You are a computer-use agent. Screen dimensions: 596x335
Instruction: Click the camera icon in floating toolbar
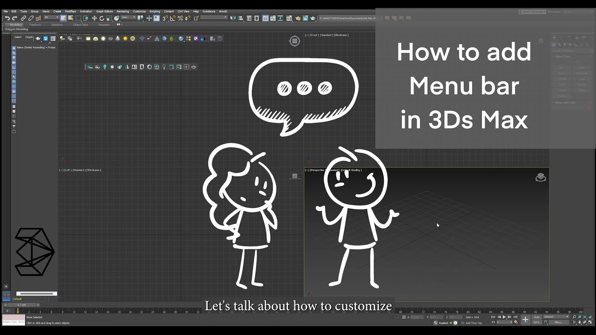90,67
